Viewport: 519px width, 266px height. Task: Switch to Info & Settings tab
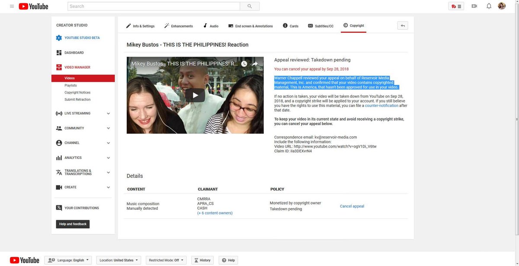(140, 26)
